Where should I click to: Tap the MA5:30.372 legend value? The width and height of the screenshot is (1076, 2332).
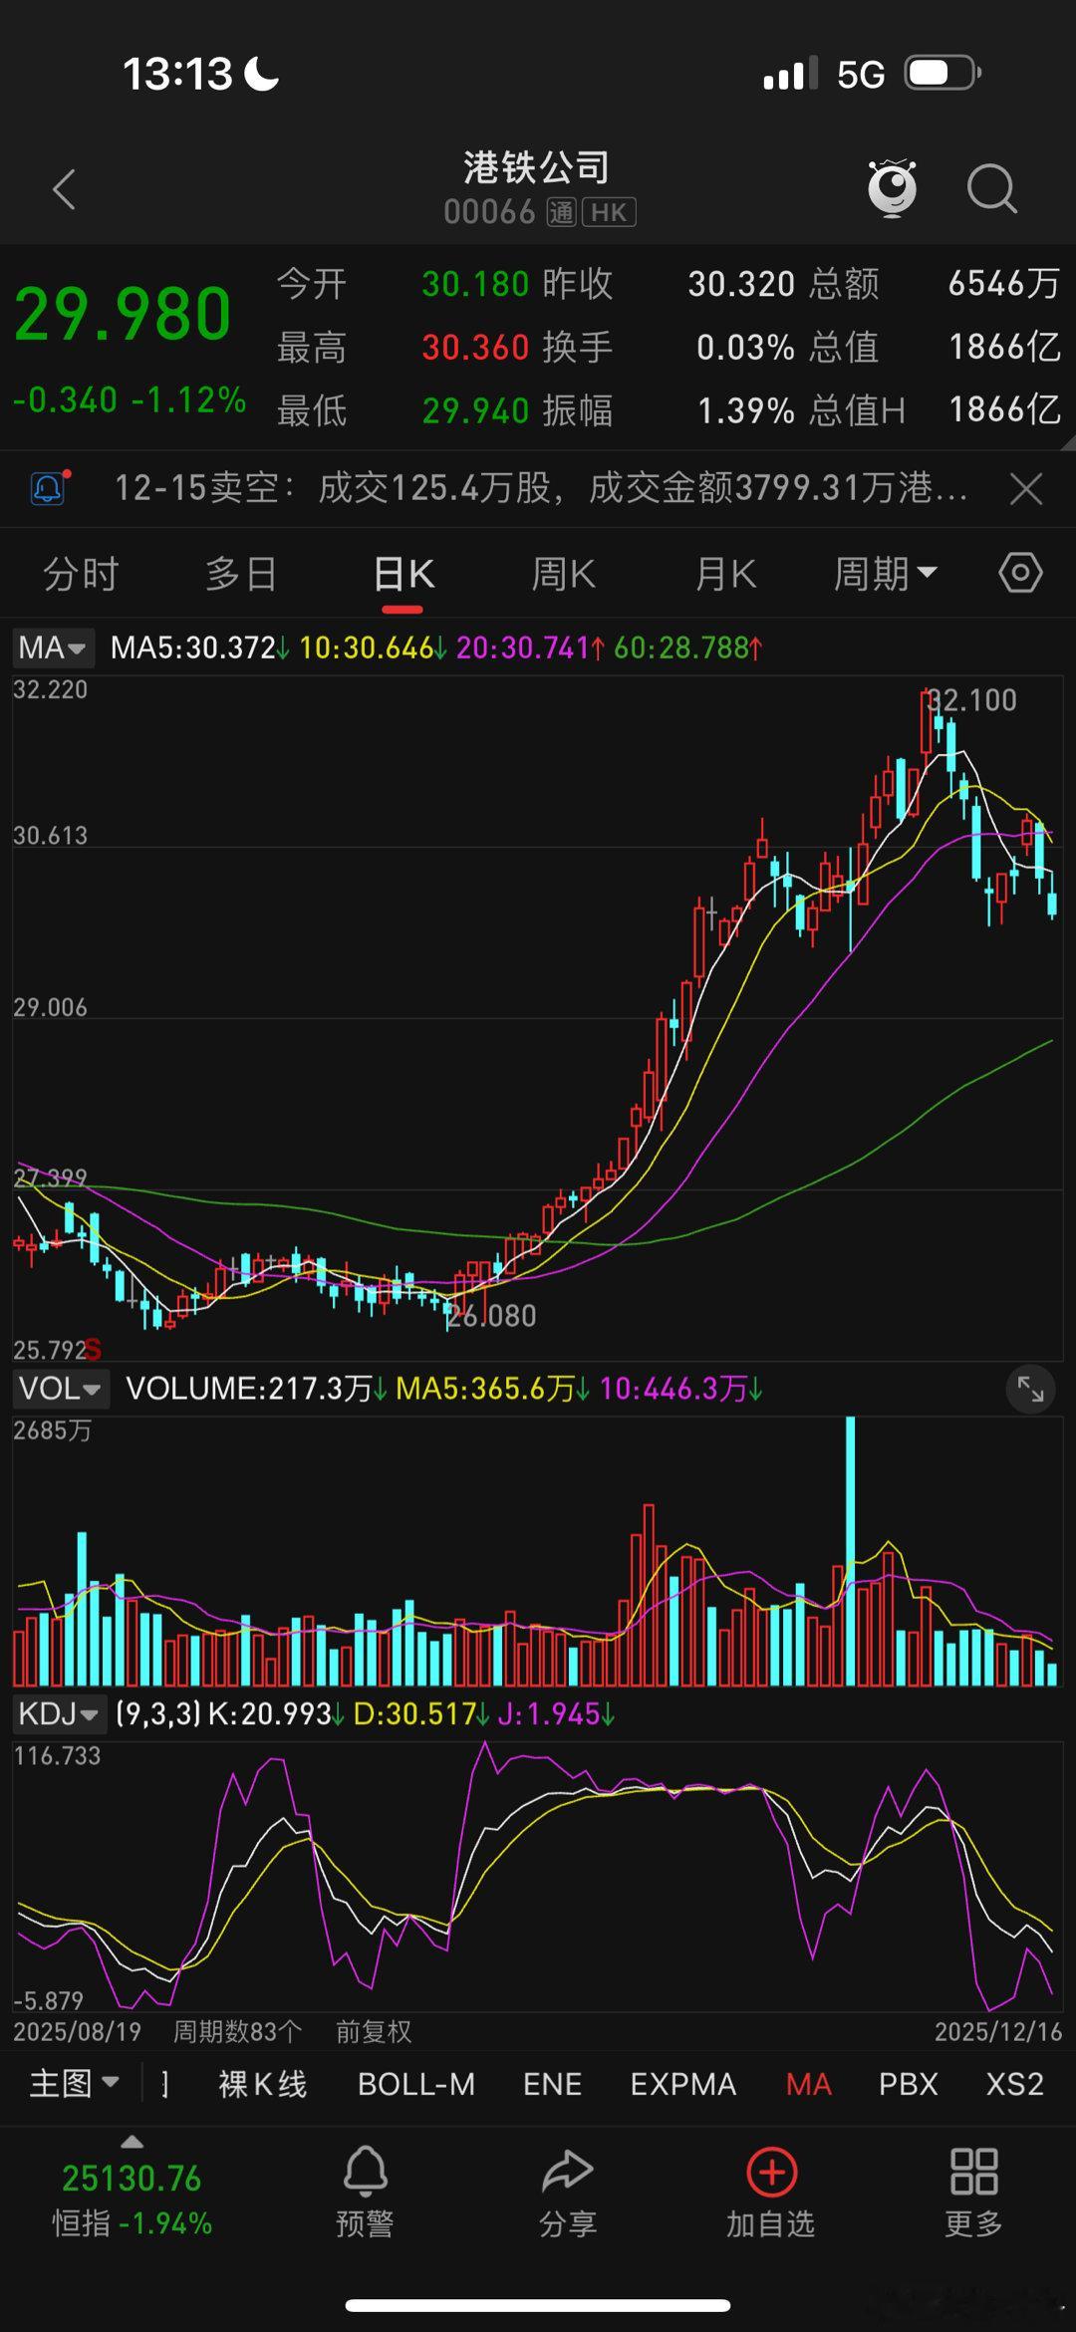coord(199,648)
